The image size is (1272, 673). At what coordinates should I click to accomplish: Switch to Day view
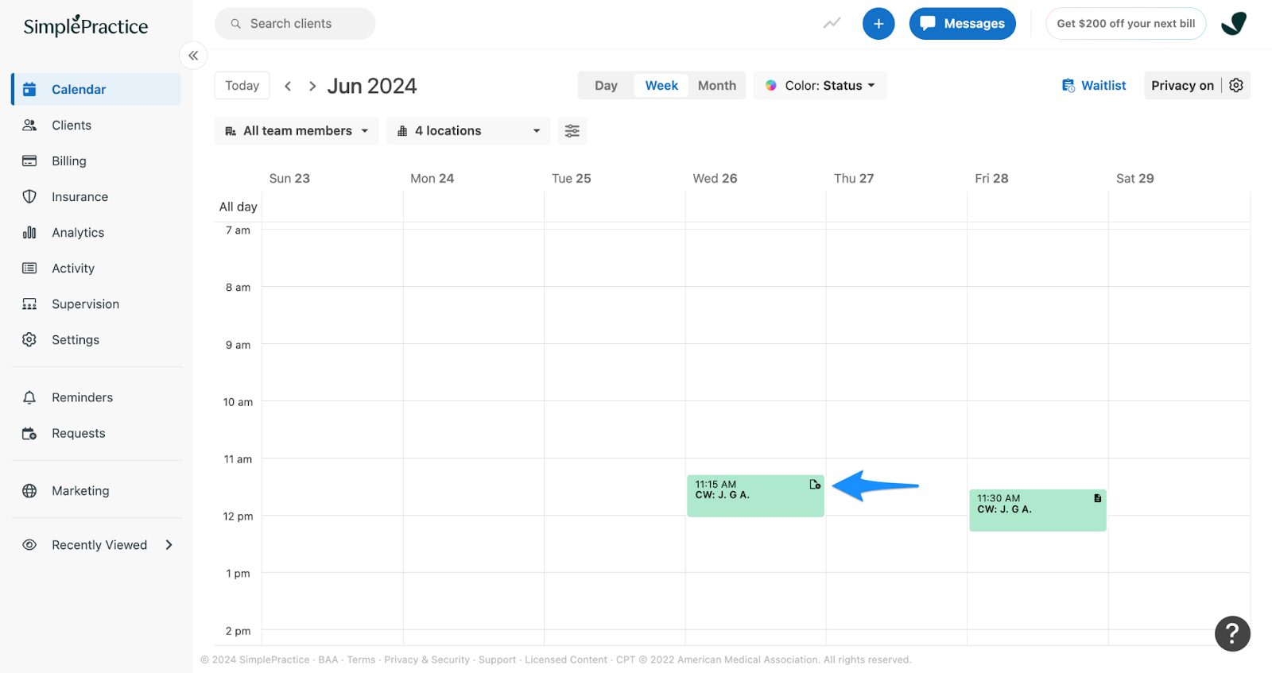coord(606,85)
